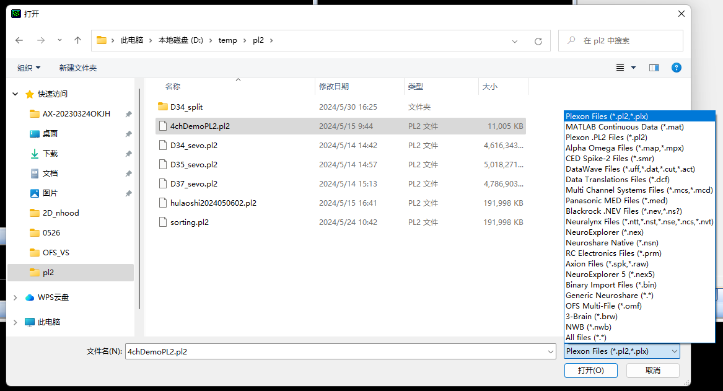Expand the 此电脑 sidebar node
The image size is (723, 391).
point(15,322)
